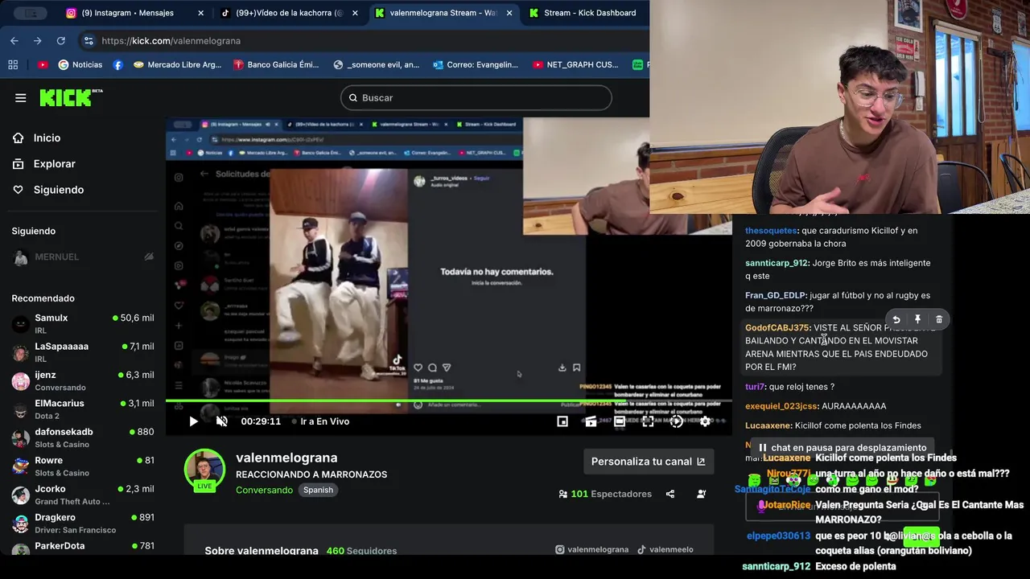Open recommended channel Dragkero
The image size is (1030, 579).
[x=83, y=523]
